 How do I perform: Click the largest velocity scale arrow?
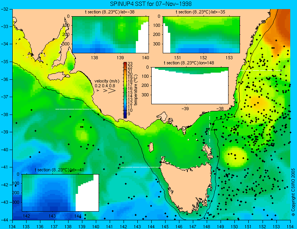[x=112, y=91]
